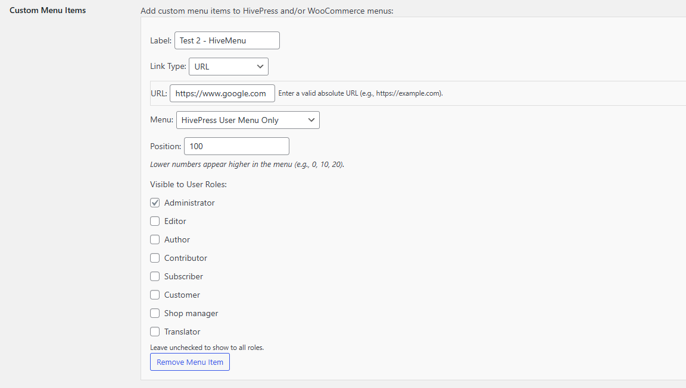Image resolution: width=686 pixels, height=388 pixels.
Task: Check the Customer role checkbox
Action: coord(155,295)
